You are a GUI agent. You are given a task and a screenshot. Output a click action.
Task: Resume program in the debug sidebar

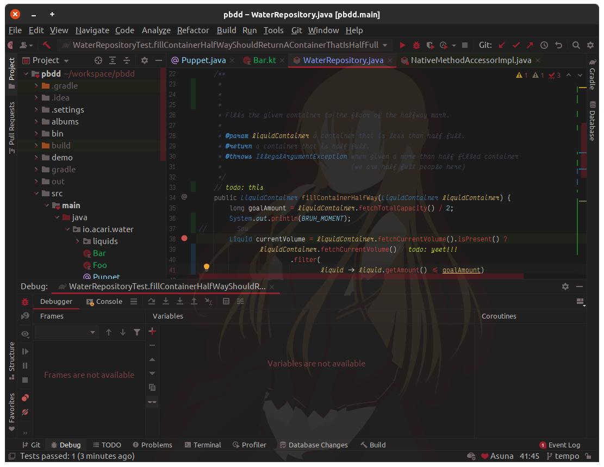pyautogui.click(x=25, y=351)
